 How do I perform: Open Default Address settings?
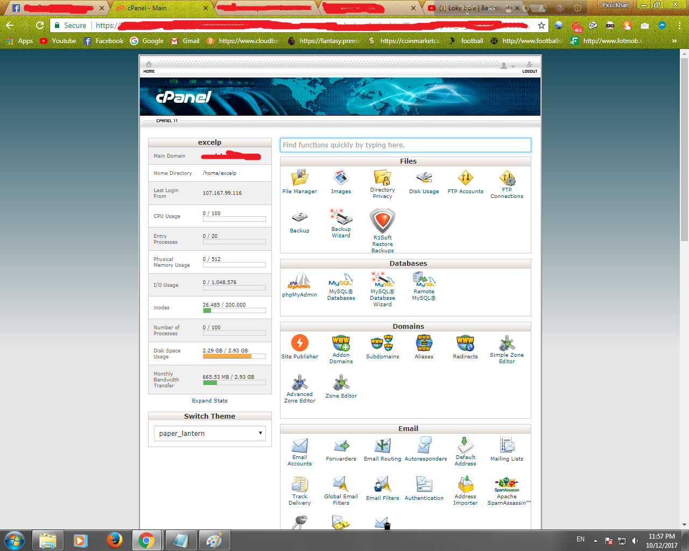coord(465,452)
